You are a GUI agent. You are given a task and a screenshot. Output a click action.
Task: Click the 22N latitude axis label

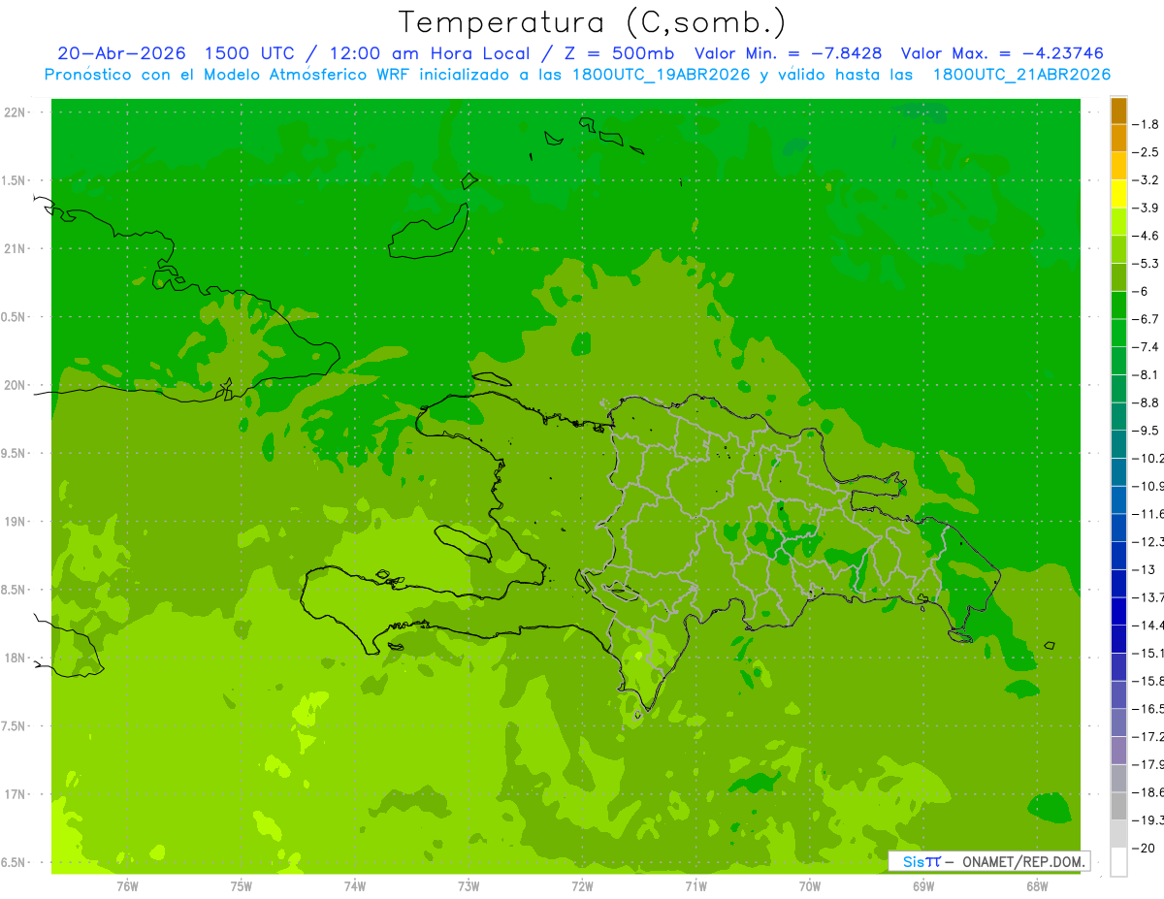click(x=16, y=112)
